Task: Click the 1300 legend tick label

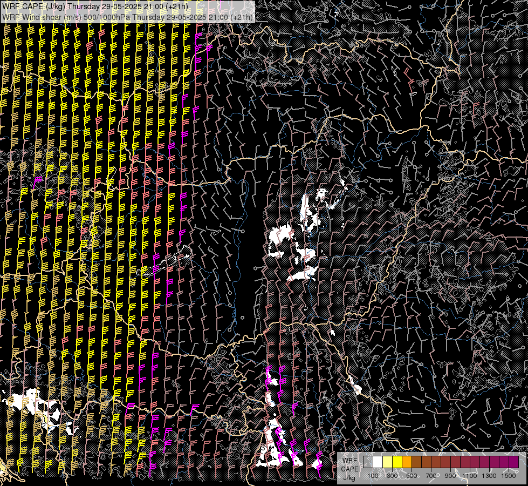Action: click(x=489, y=476)
